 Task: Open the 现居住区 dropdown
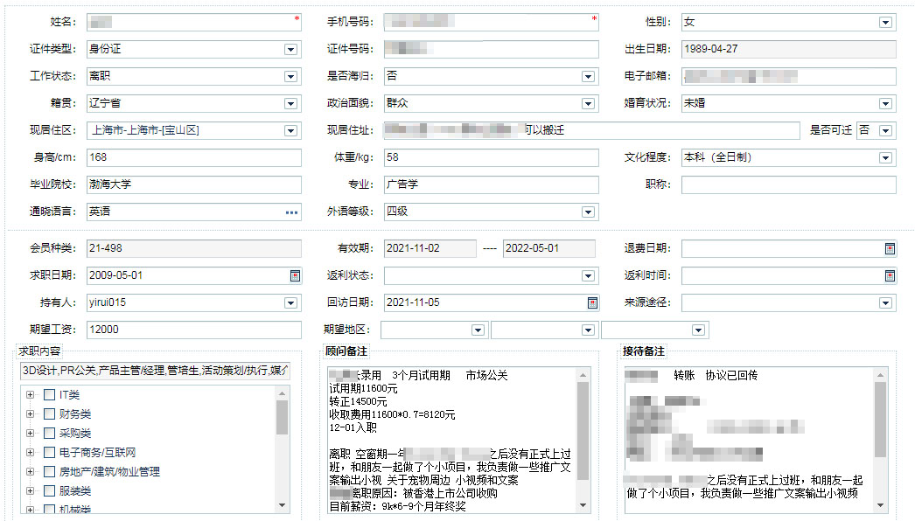point(290,131)
